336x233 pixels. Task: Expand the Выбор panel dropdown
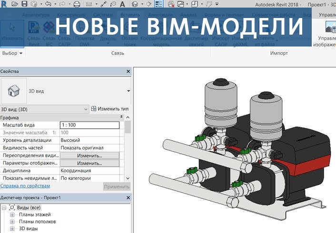12,53
